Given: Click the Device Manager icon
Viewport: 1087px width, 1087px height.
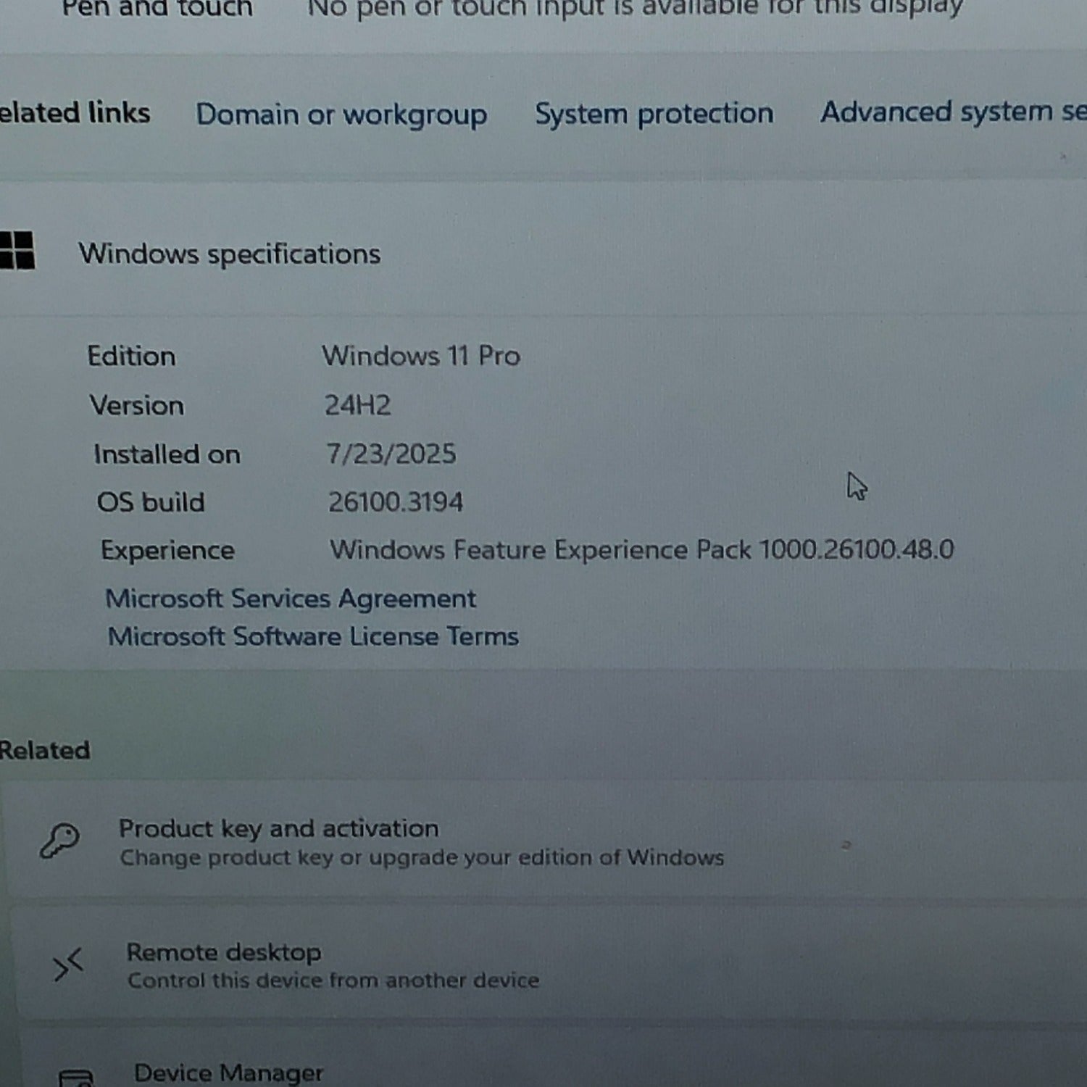Looking at the screenshot, I should (75, 1078).
